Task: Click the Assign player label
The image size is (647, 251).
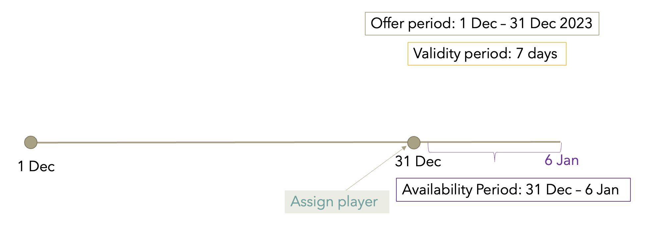Action: click(336, 202)
